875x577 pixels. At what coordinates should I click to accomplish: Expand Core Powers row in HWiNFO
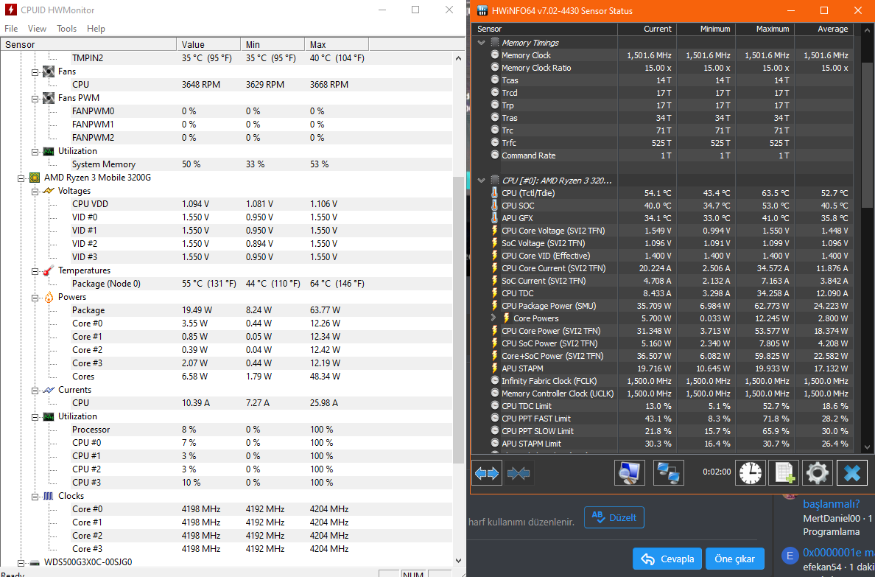493,318
